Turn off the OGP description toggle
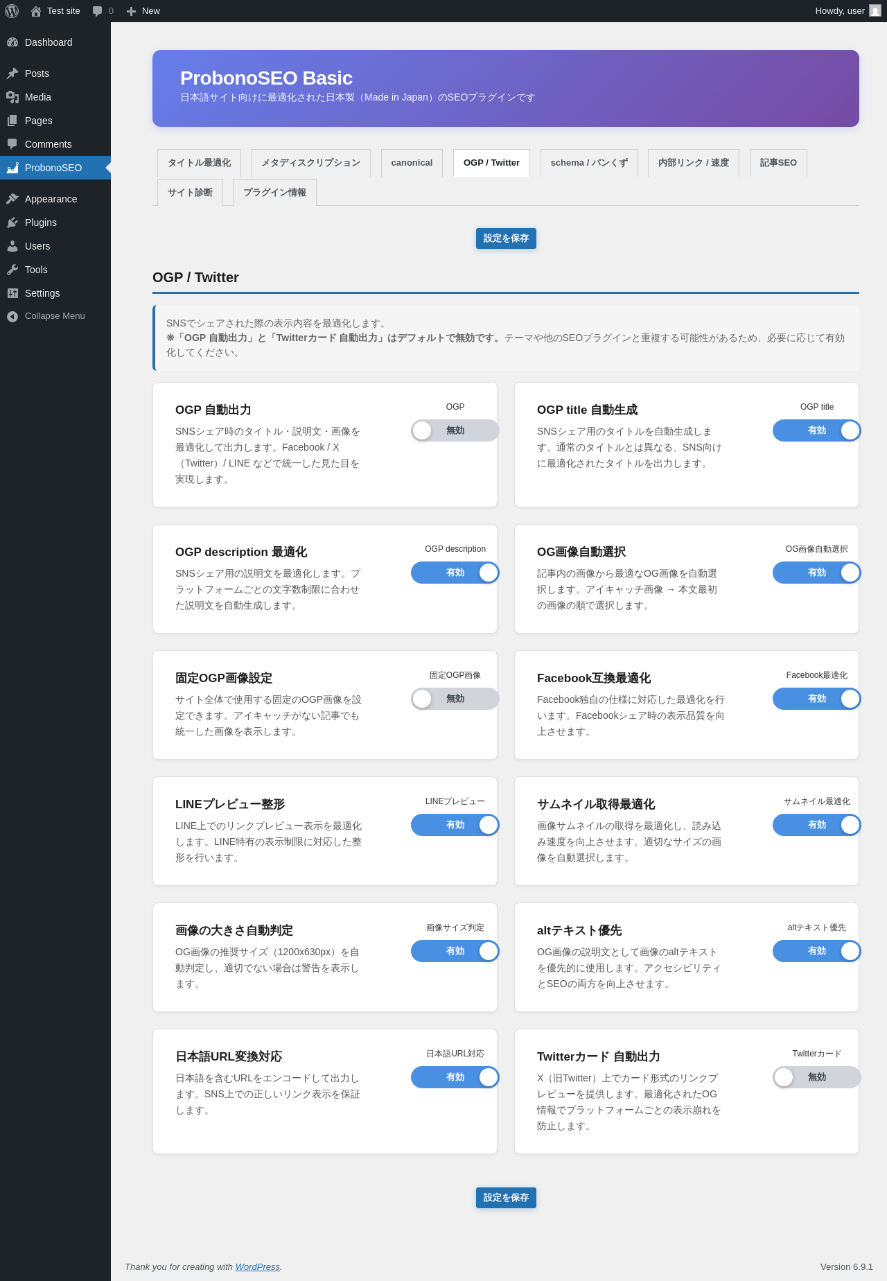The height and width of the screenshot is (1281, 887). pyautogui.click(x=455, y=573)
